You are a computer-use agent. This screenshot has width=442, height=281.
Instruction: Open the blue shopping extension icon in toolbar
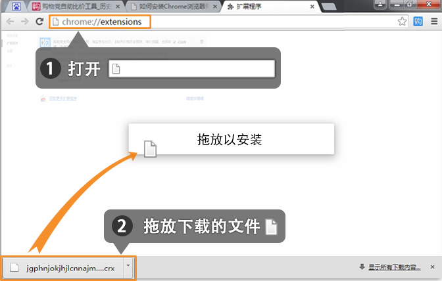tap(418, 22)
